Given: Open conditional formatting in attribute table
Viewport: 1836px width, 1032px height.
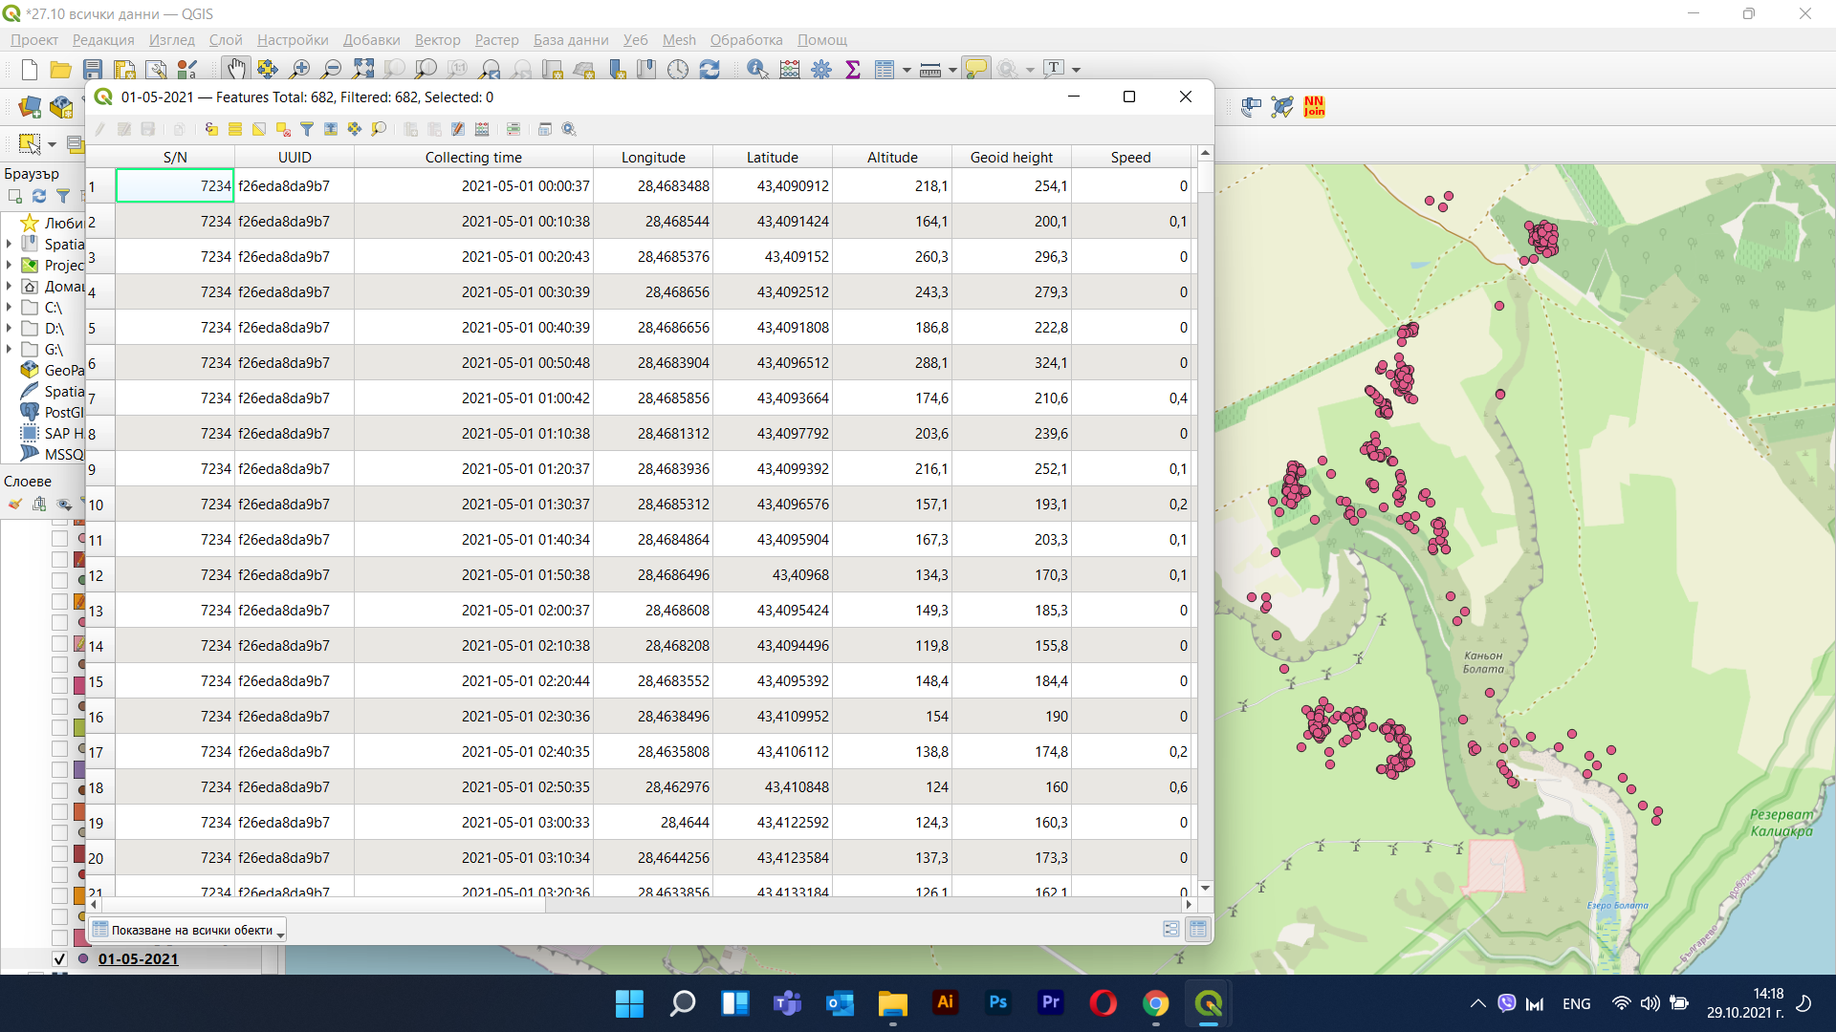Looking at the screenshot, I should [x=514, y=129].
